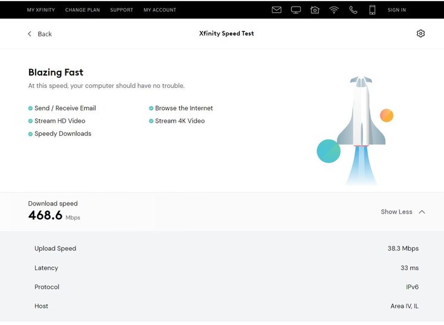Screen dimensions: 444x325
Task: Go back using the Back link
Action: [x=45, y=34]
